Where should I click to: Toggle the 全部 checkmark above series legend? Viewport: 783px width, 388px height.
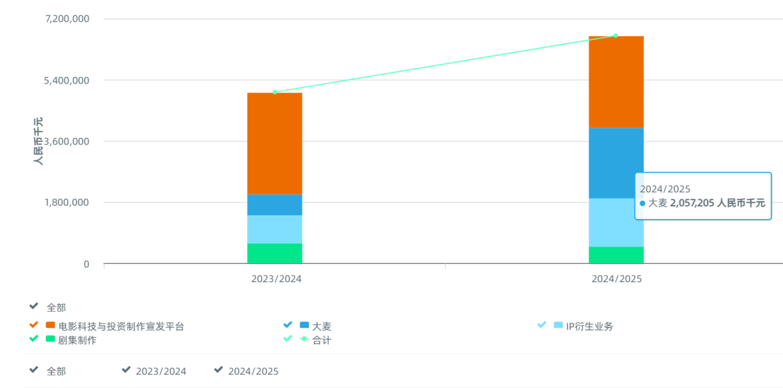coord(33,307)
